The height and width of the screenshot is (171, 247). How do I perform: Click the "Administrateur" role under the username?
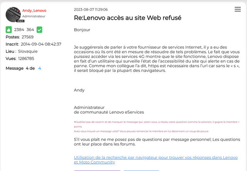(x=34, y=16)
